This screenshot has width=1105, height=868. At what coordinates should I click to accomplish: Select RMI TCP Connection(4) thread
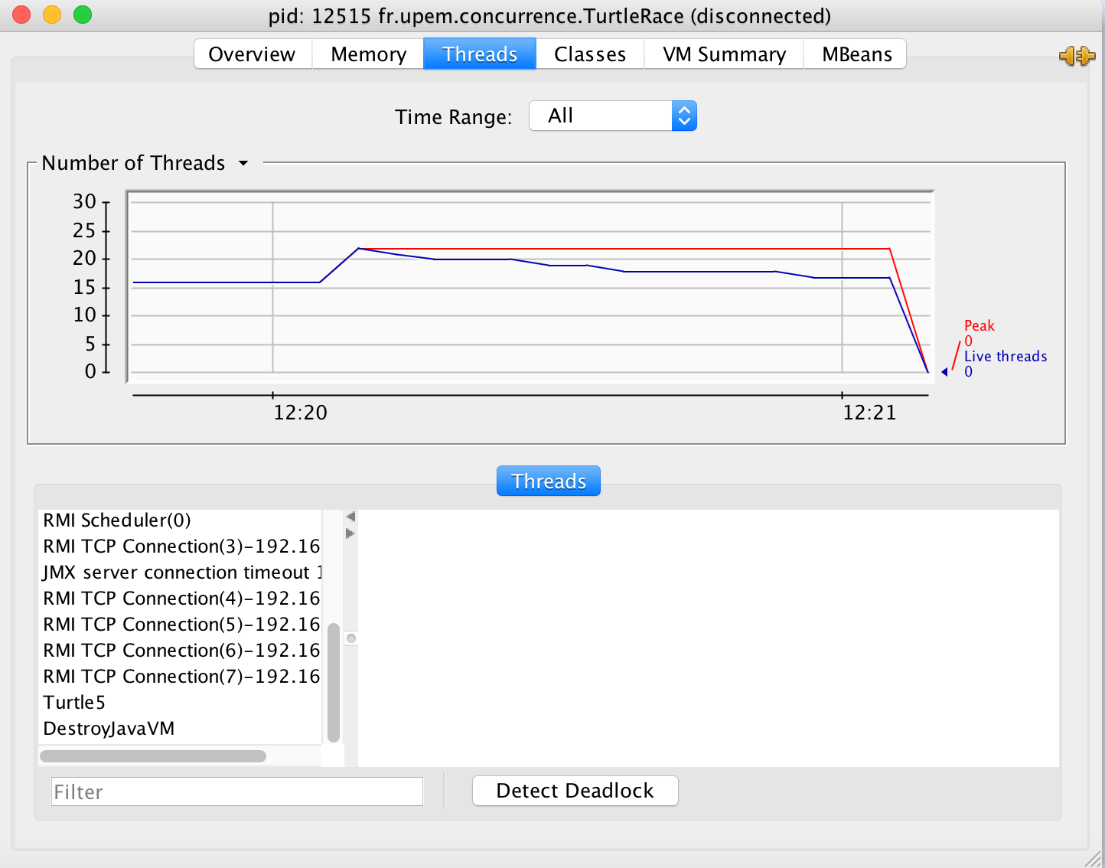(181, 599)
